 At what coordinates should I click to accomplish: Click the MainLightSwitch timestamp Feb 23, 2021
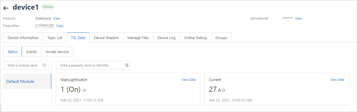pyautogui.click(x=82, y=100)
